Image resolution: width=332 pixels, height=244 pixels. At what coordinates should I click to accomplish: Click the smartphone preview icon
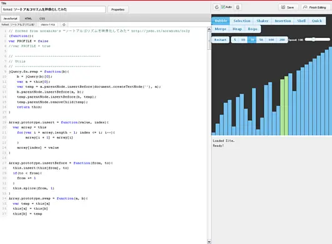(238, 7)
